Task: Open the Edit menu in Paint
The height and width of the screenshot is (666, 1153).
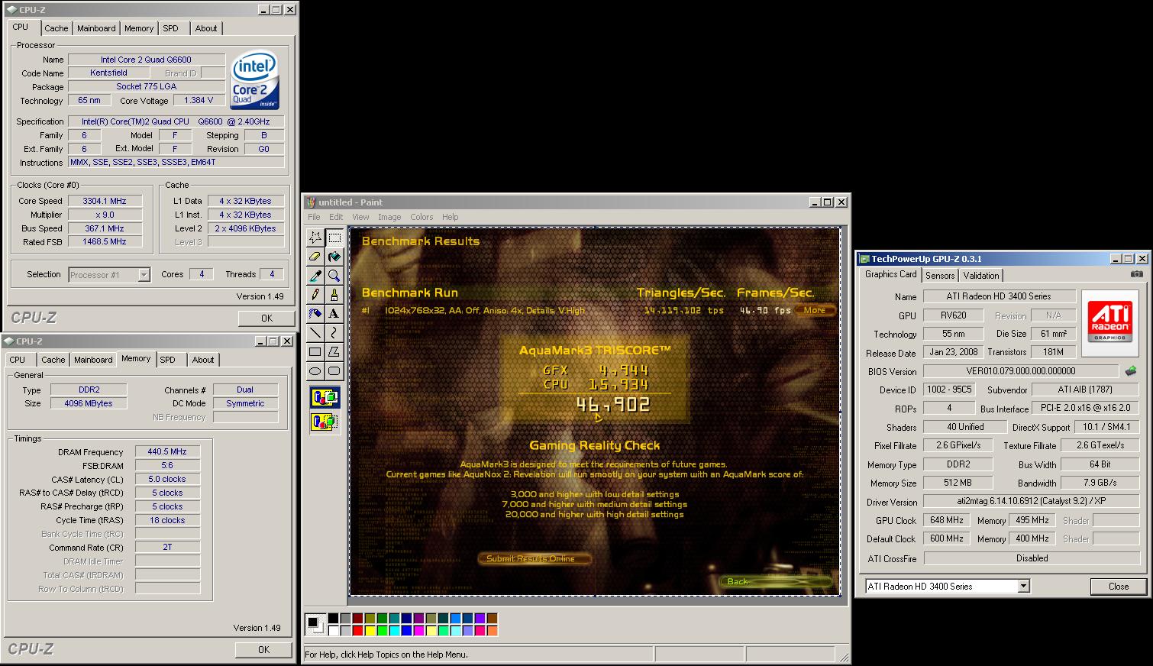Action: tap(336, 217)
